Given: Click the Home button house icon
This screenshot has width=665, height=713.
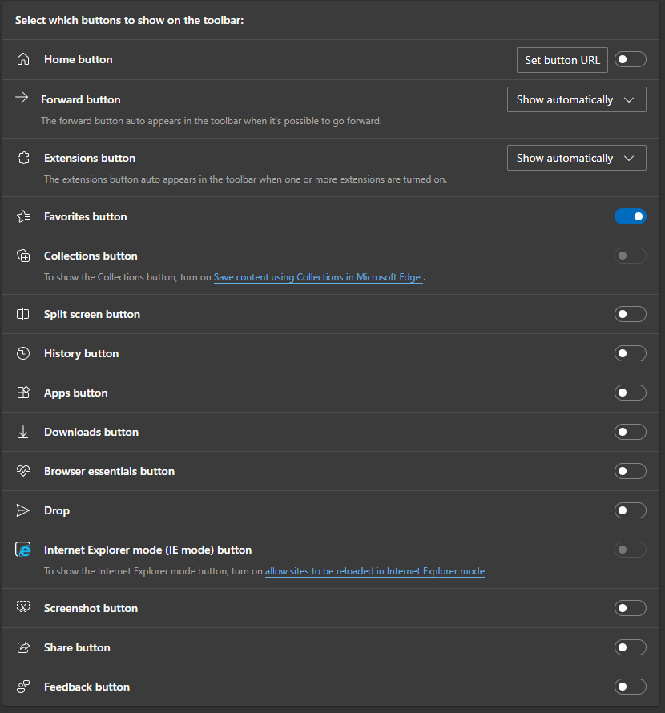Looking at the screenshot, I should (x=23, y=59).
